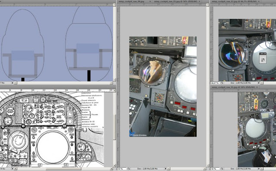Click the 66,67 % zoom field
The image size is (276, 171).
coord(215,83)
